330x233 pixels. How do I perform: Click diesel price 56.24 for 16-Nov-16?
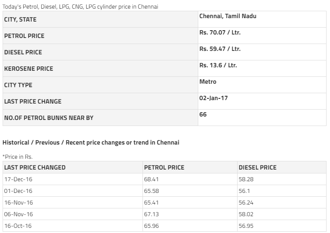point(245,202)
